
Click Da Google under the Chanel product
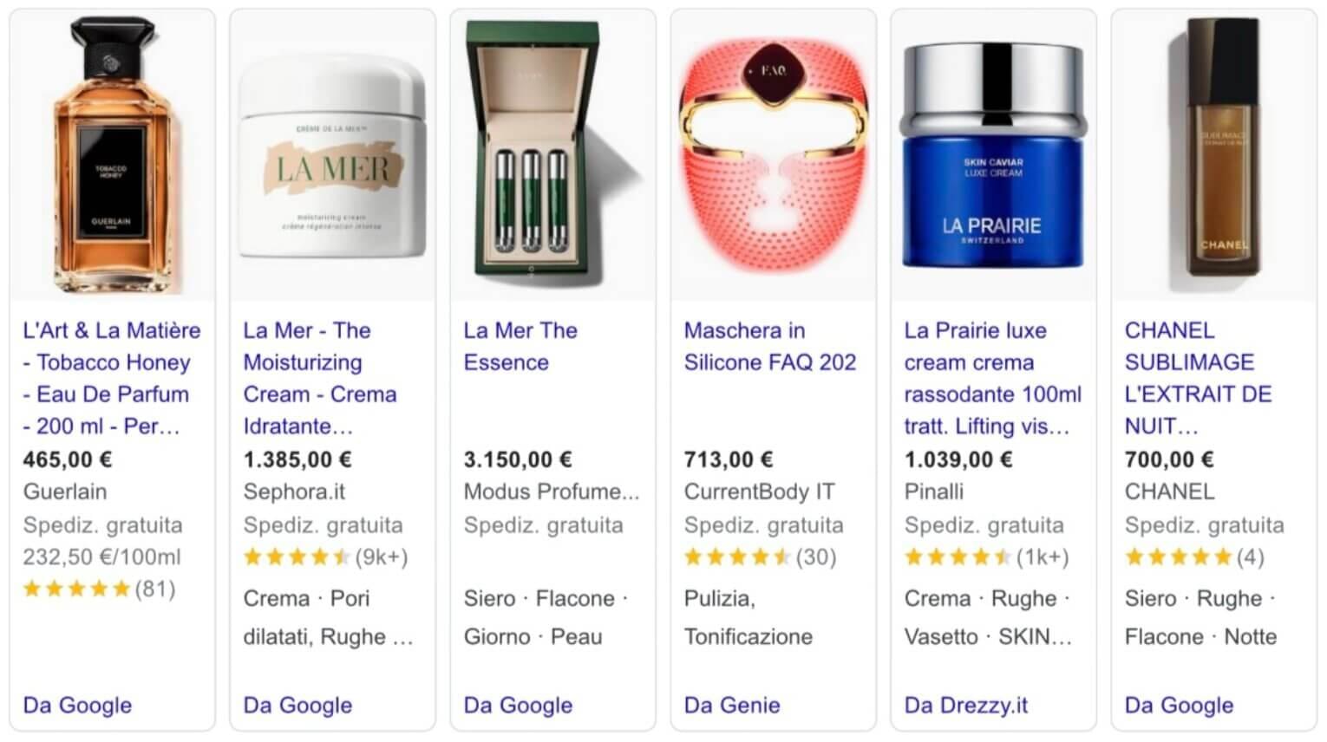click(1179, 706)
